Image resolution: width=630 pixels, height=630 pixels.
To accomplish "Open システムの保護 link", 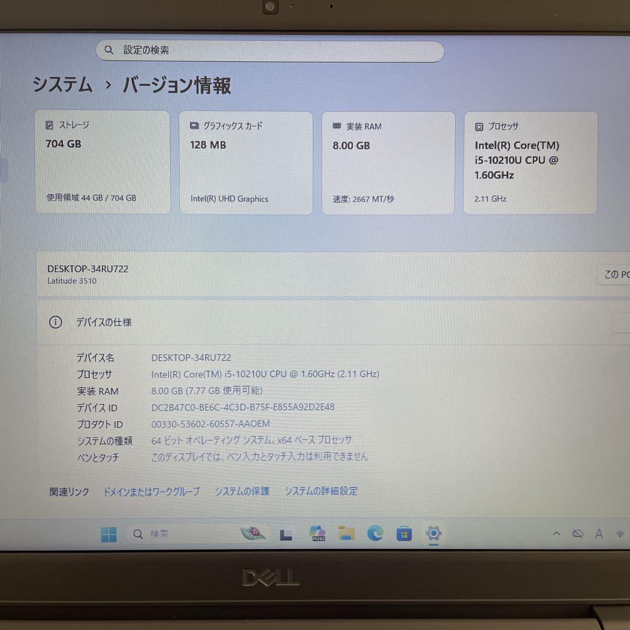I will coord(242,491).
